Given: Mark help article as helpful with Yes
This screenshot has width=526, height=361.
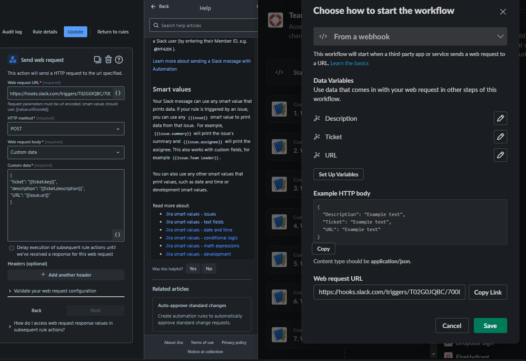Looking at the screenshot, I should [193, 269].
